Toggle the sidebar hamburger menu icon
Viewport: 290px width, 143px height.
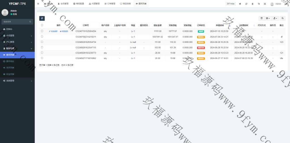[38, 4]
